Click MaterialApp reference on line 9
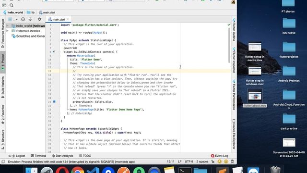 (x=85, y=56)
